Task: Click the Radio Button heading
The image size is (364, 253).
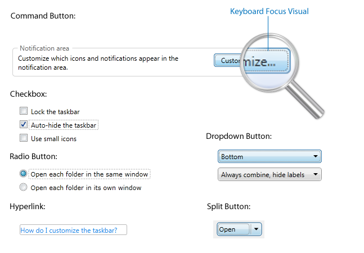Action: [33, 156]
